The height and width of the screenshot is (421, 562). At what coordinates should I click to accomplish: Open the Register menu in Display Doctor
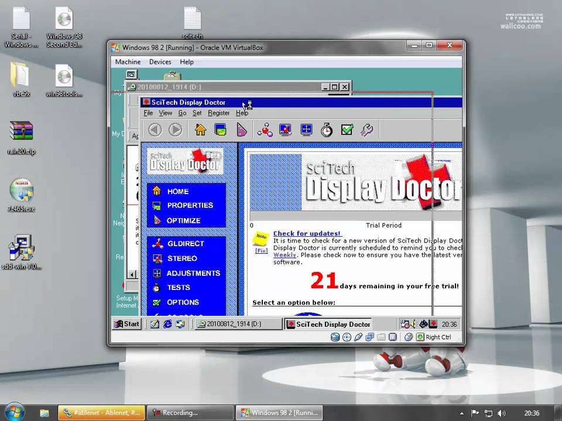tap(218, 113)
